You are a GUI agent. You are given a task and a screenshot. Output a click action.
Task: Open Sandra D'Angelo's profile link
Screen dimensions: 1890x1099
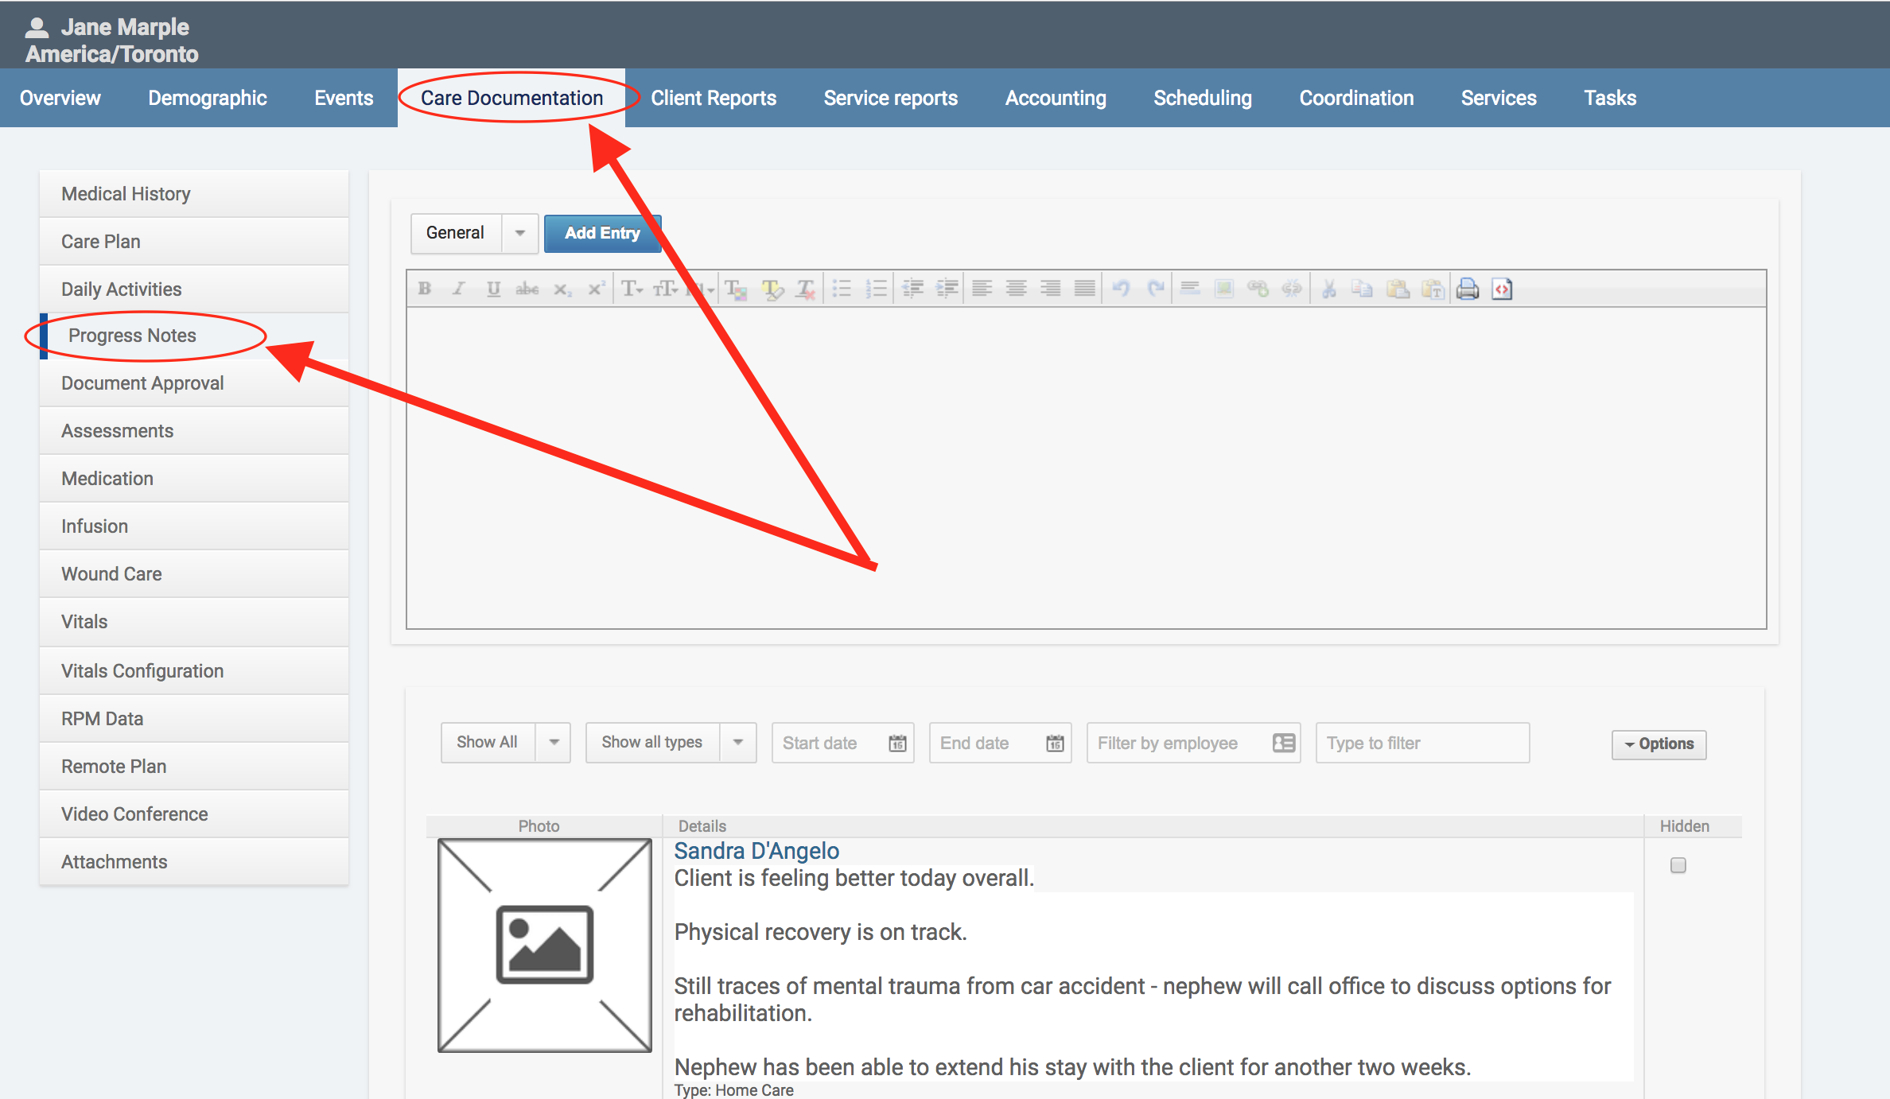(x=756, y=851)
